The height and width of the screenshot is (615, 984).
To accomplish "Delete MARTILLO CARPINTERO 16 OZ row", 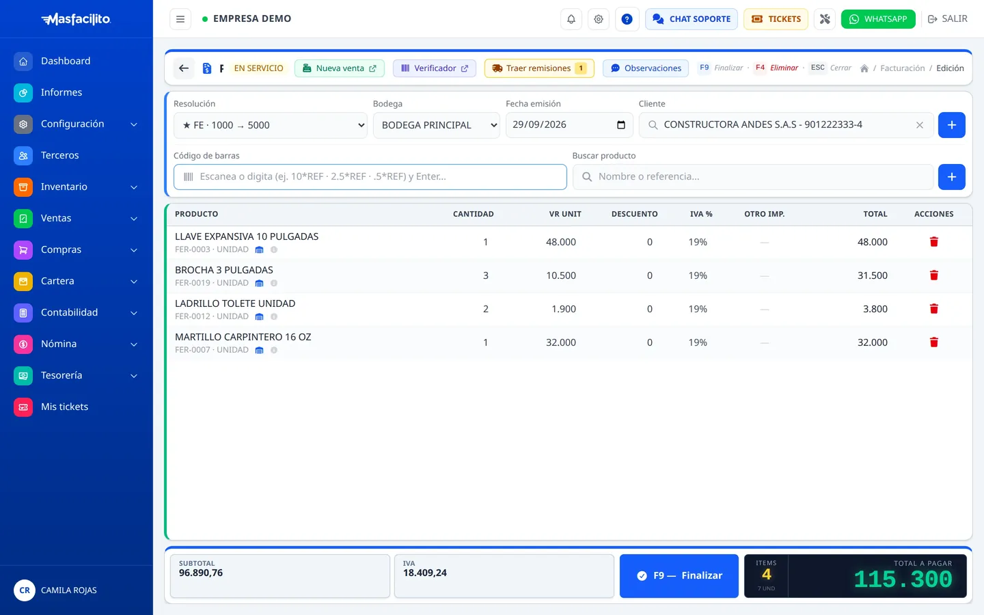I will click(x=934, y=342).
